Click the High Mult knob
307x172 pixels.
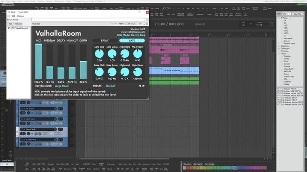point(125,72)
